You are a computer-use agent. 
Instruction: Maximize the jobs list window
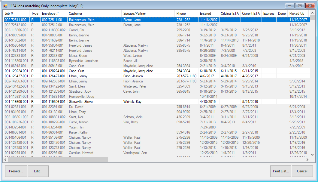coord(299,6)
